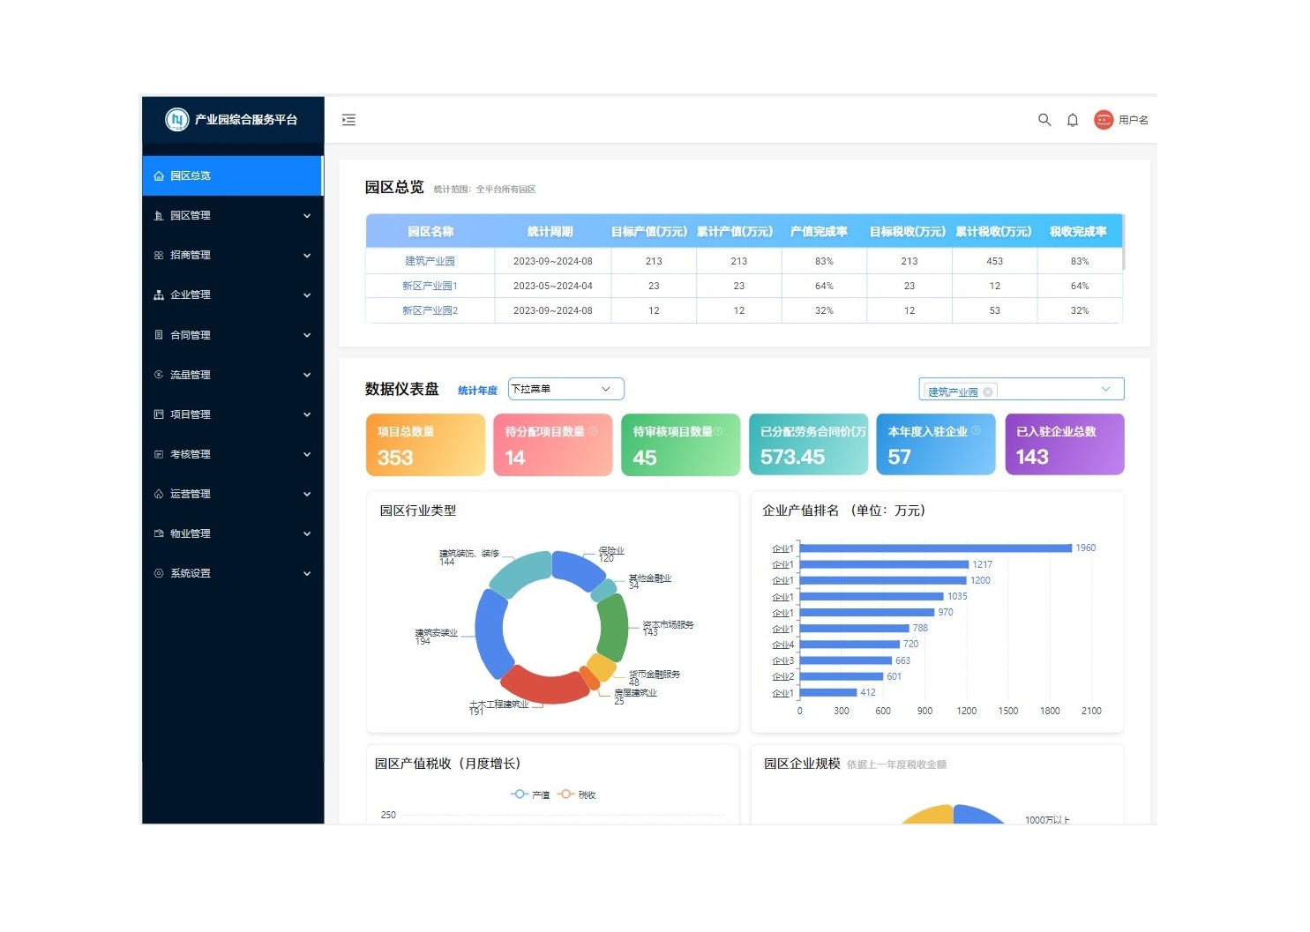
Task: Toggle the 产值 legend series
Action: coord(530,794)
